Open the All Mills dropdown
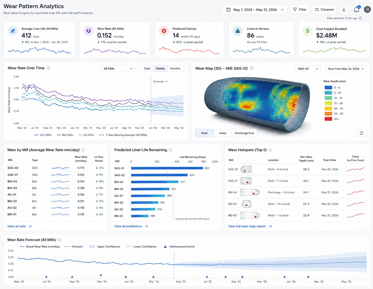This screenshot has width=373, height=289. [118, 69]
